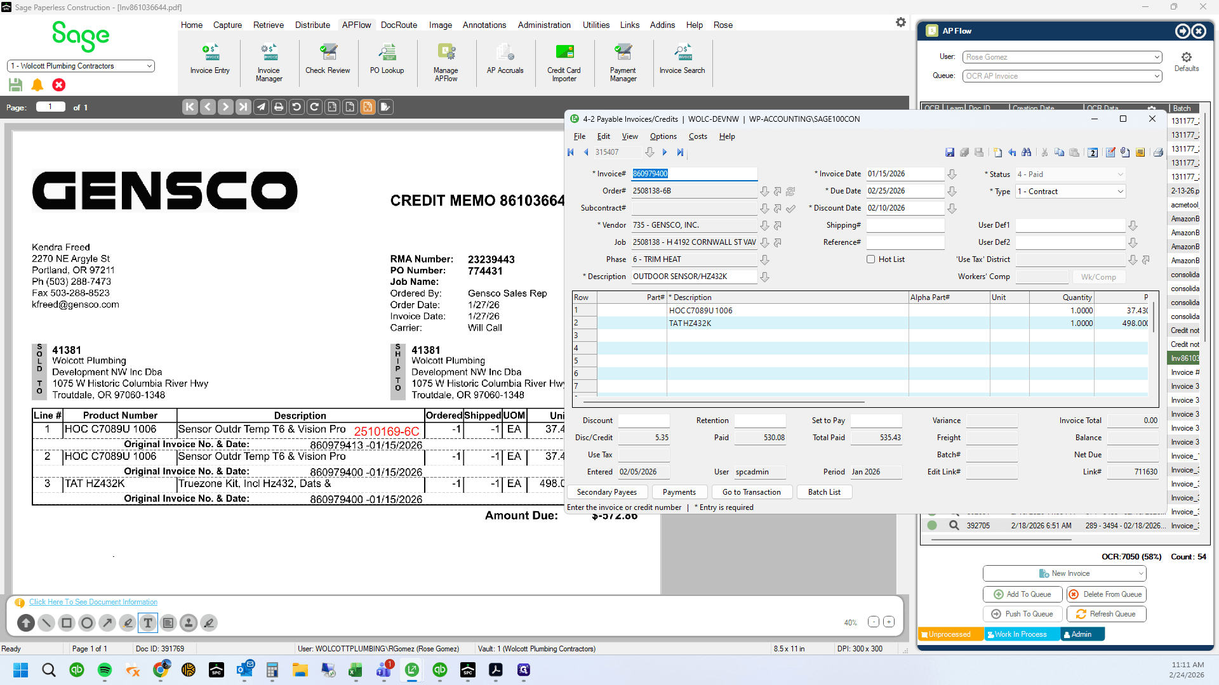Expand the New Invoice dropdown
This screenshot has width=1219, height=685.
pos(1140,573)
